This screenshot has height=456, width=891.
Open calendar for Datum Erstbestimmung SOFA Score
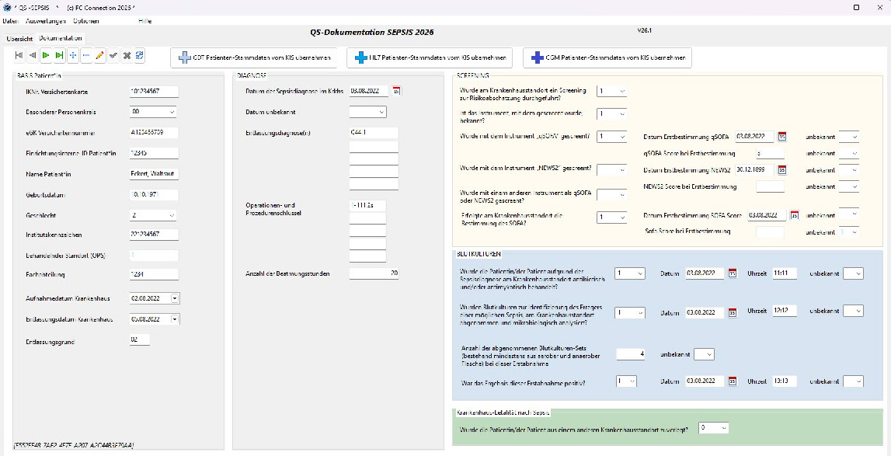[x=795, y=215]
